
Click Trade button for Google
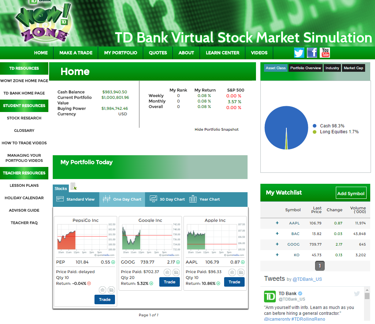(170, 282)
